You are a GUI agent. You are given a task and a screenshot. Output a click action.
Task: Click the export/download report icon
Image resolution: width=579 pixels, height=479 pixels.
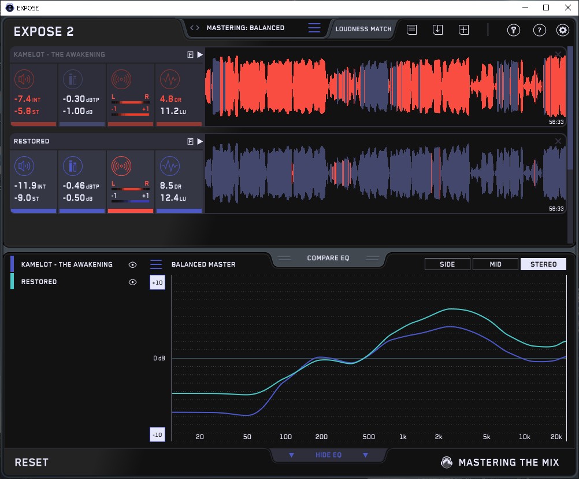pos(437,30)
